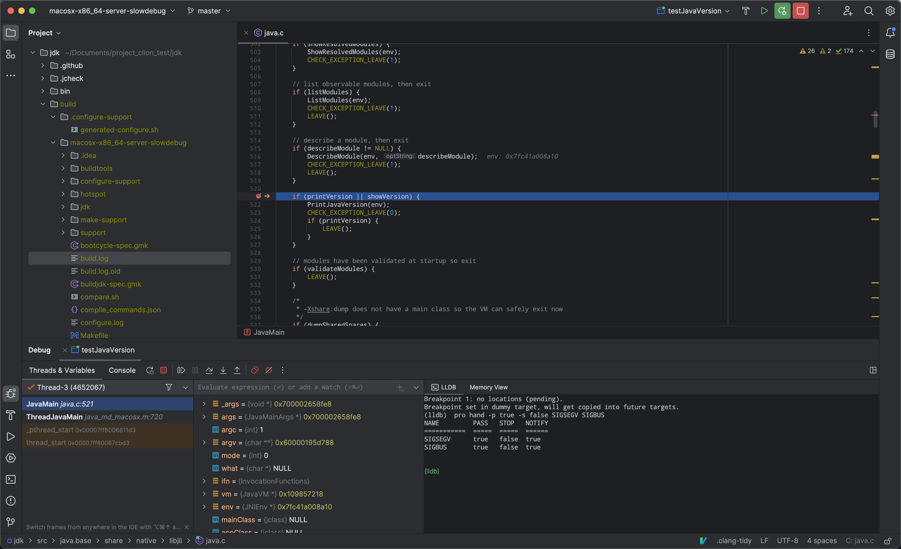This screenshot has width=901, height=549.
Task: Open the Database tool window icon
Action: [x=890, y=54]
